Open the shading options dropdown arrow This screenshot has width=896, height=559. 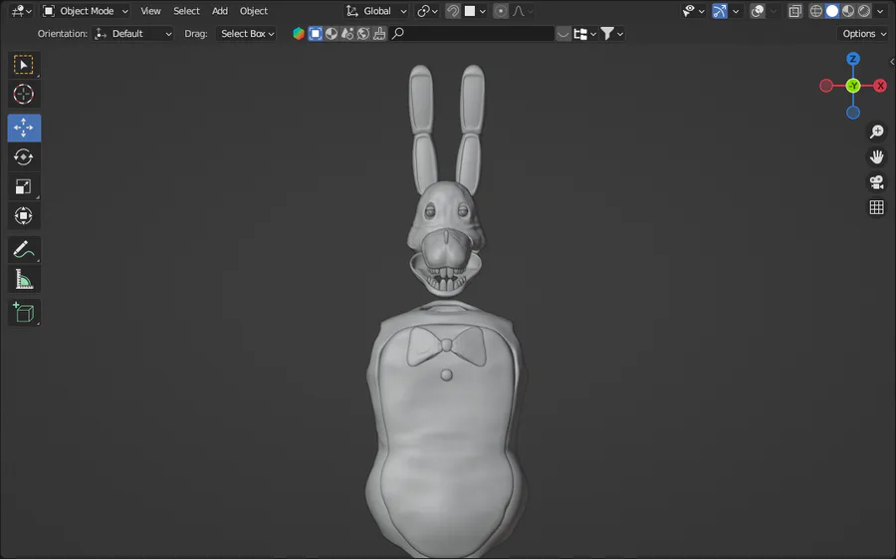tap(880, 11)
